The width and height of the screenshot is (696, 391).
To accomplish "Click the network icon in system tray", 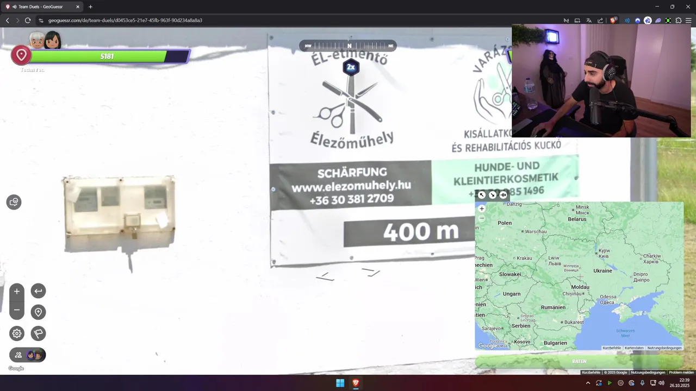I will coord(653,383).
